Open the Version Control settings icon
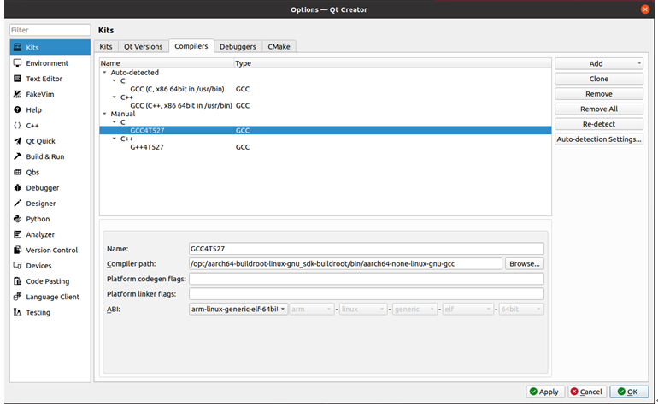The width and height of the screenshot is (658, 407). click(17, 250)
